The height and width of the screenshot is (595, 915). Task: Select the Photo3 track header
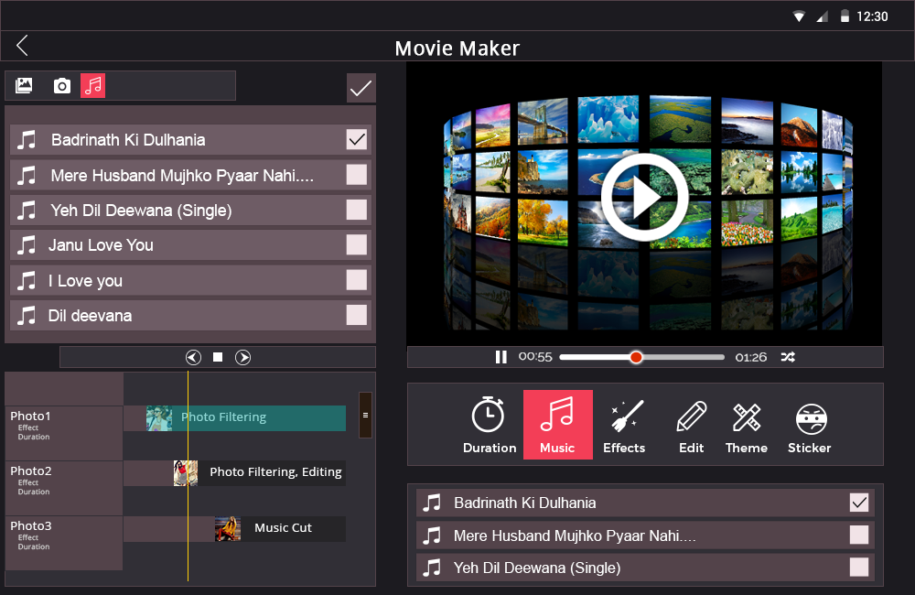(64, 543)
